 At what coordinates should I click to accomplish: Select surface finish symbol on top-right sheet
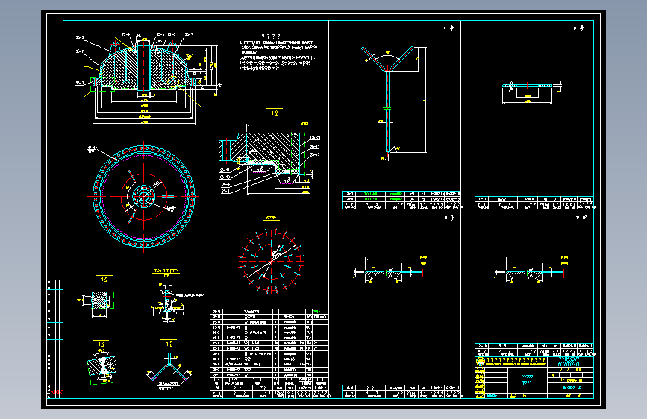[580, 28]
